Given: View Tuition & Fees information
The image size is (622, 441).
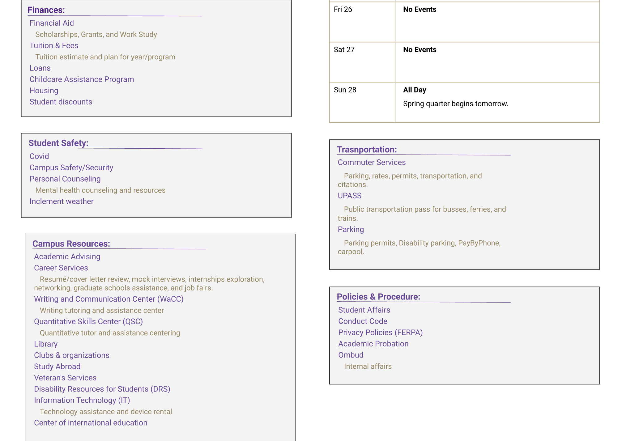Looking at the screenshot, I should (54, 45).
